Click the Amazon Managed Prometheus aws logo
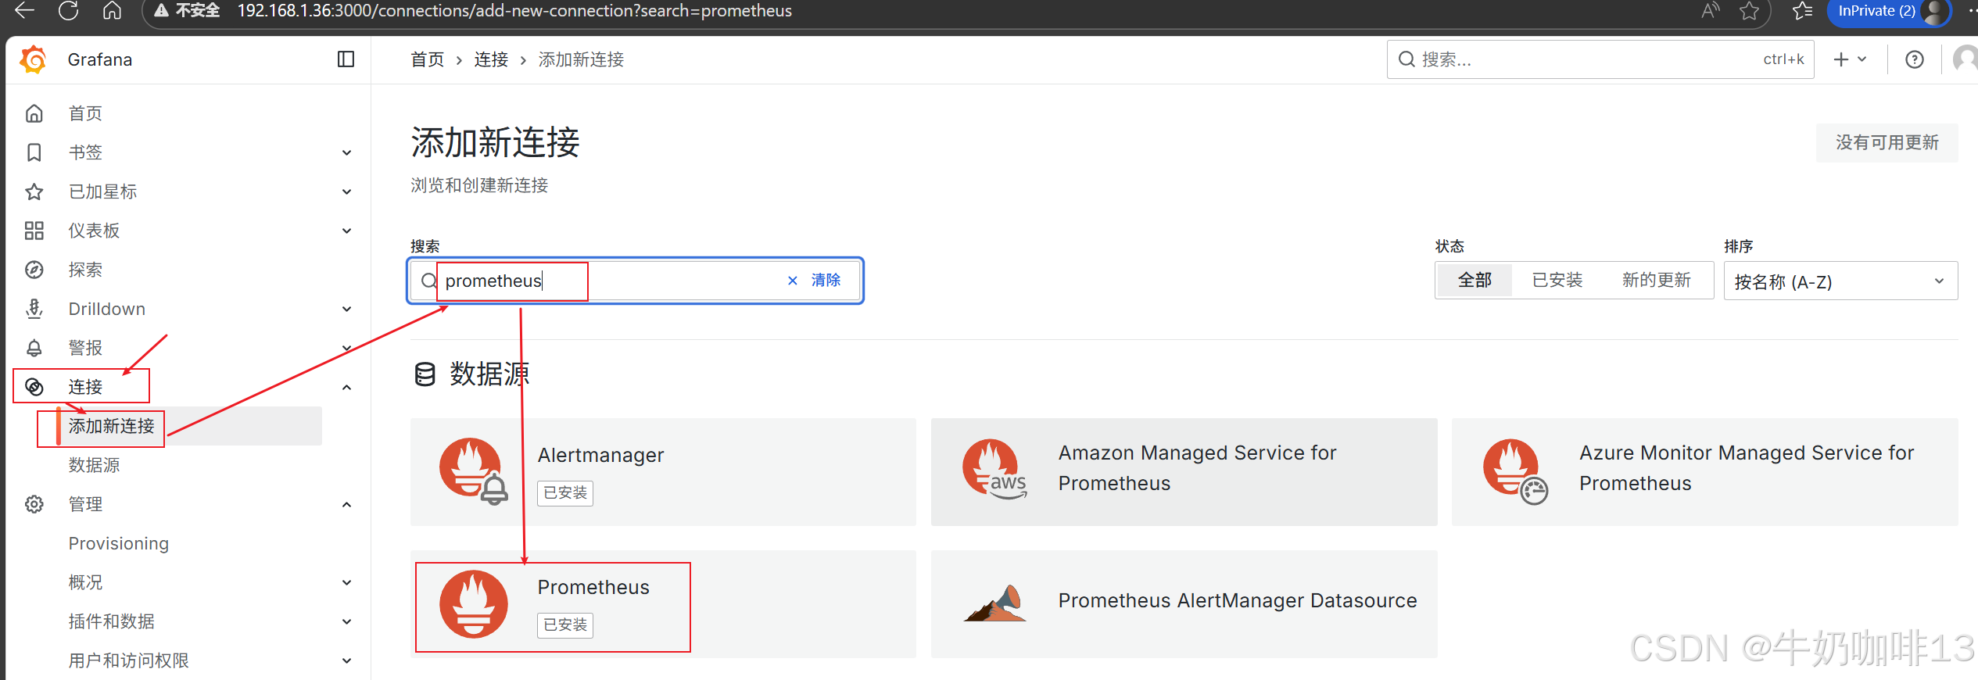Image resolution: width=1978 pixels, height=680 pixels. click(x=994, y=469)
